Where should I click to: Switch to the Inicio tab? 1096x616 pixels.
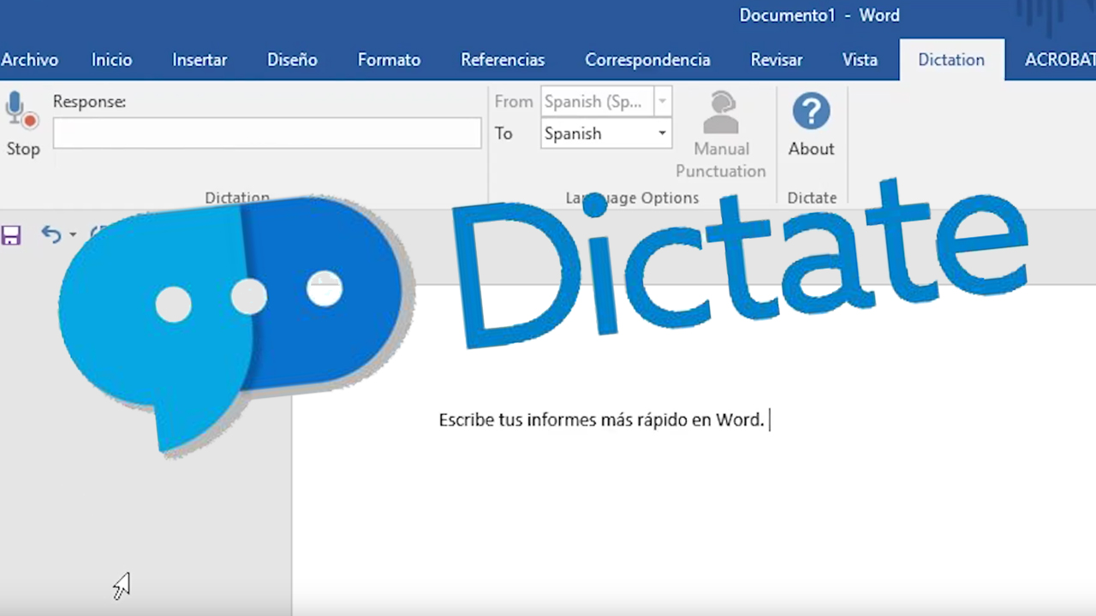pyautogui.click(x=112, y=60)
